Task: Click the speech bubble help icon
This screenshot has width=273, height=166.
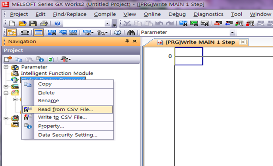Action: point(118,33)
